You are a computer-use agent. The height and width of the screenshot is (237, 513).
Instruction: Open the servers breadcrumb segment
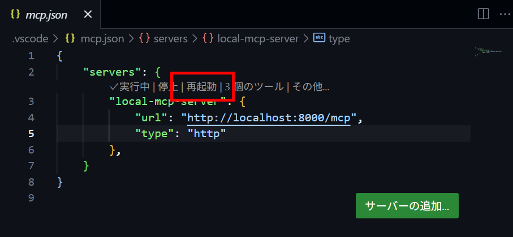(x=170, y=39)
